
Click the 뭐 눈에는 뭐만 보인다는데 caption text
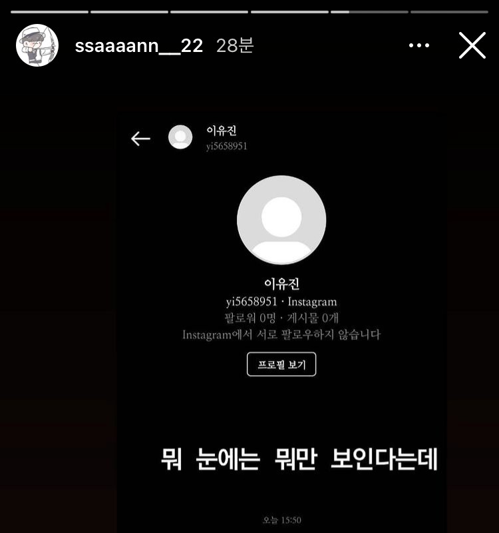pyautogui.click(x=299, y=459)
